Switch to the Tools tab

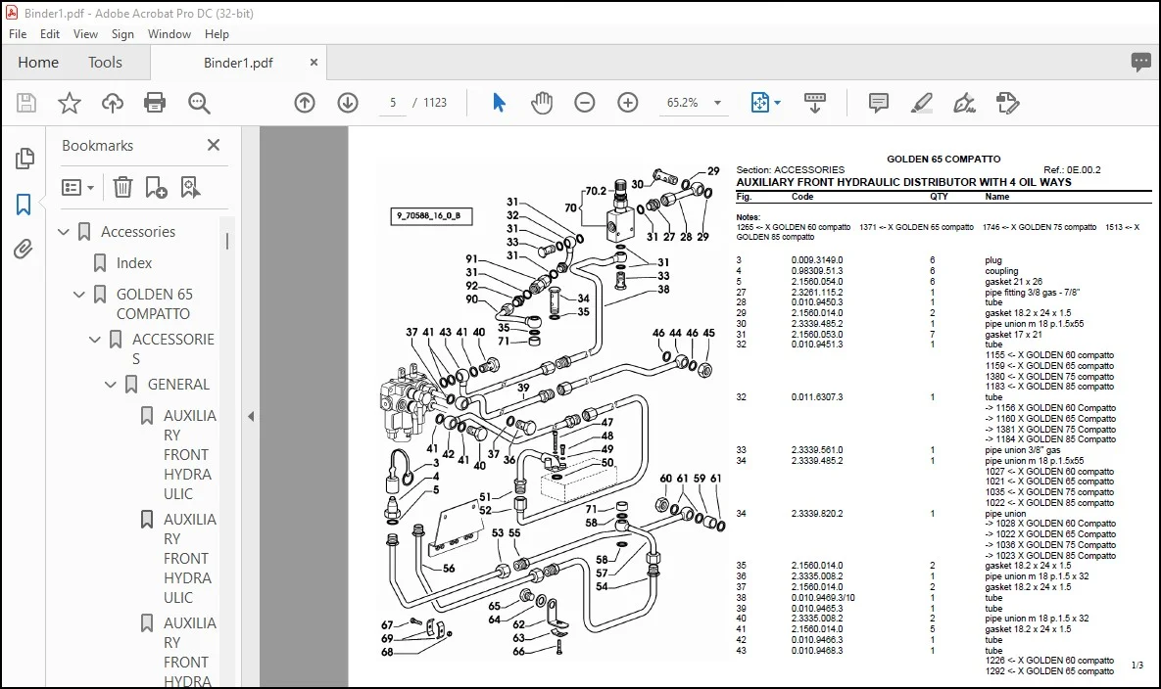tap(105, 63)
